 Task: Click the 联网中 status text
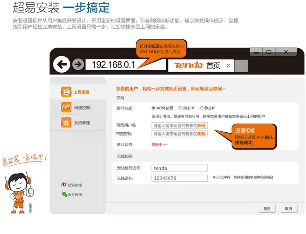click(160, 145)
